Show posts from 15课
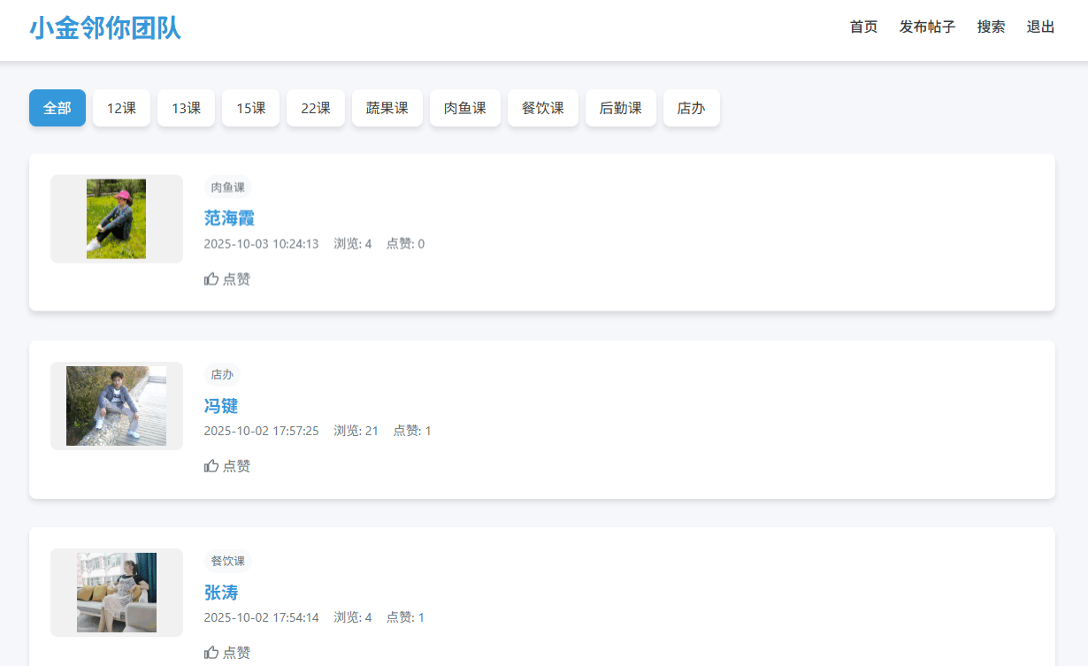 [250, 108]
